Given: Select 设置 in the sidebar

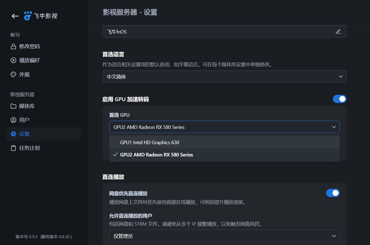Looking at the screenshot, I should coord(44,134).
